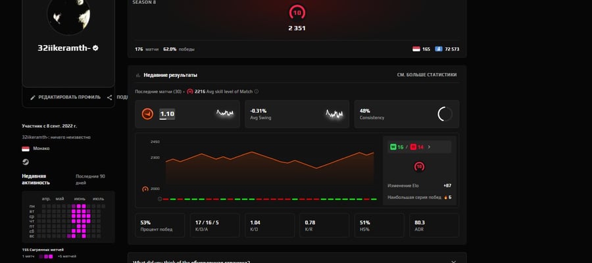Click the profile avatar picture
Image resolution: width=592 pixels, height=263 pixels.
[68, 14]
